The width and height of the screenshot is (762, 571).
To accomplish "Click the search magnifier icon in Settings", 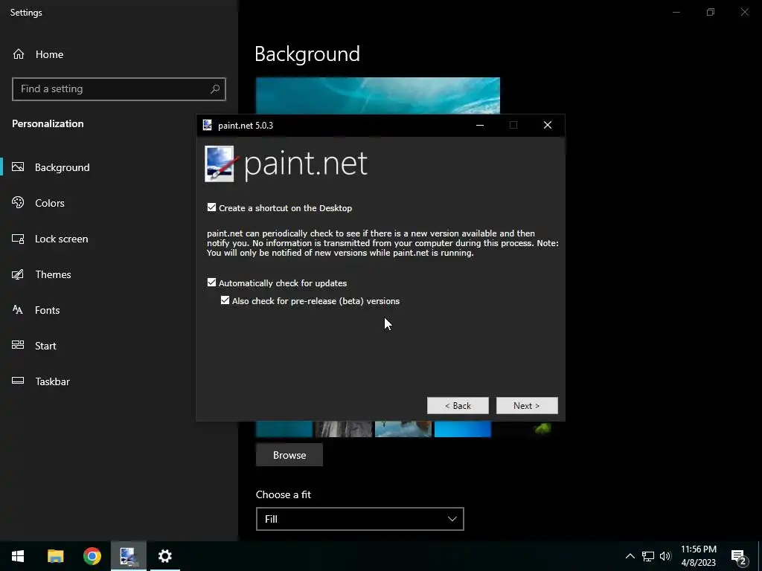I will tap(215, 89).
